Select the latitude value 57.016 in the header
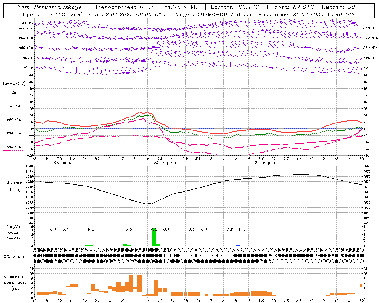Image resolution: width=379 pixels, height=303 pixels. pos(303,7)
